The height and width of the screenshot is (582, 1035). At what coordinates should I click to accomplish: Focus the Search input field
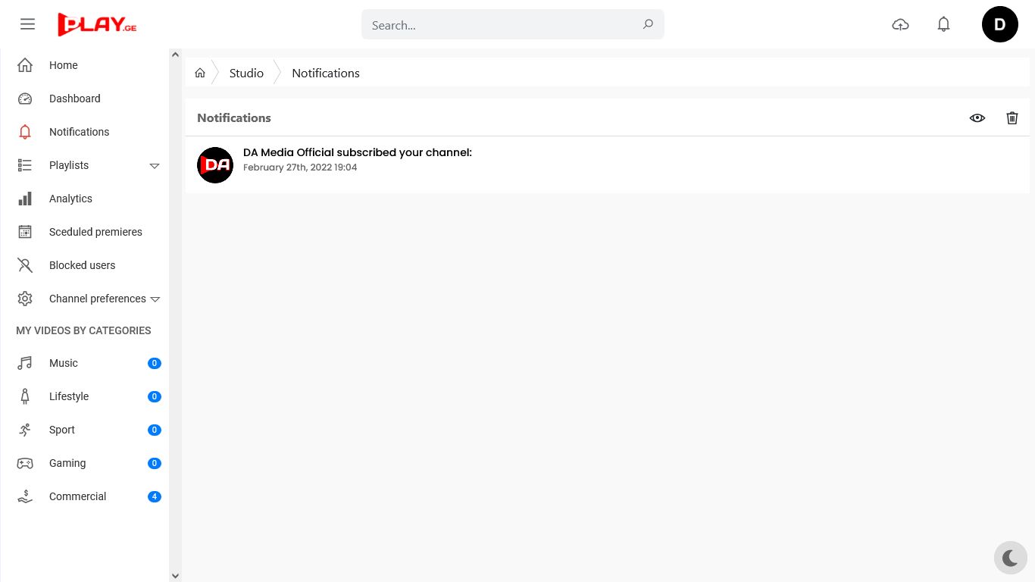pos(500,25)
